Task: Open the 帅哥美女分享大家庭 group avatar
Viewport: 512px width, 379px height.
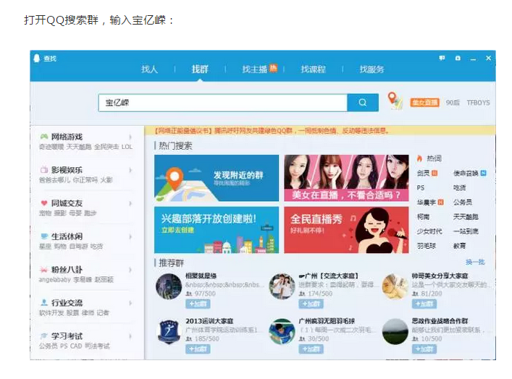Action: tap(395, 286)
